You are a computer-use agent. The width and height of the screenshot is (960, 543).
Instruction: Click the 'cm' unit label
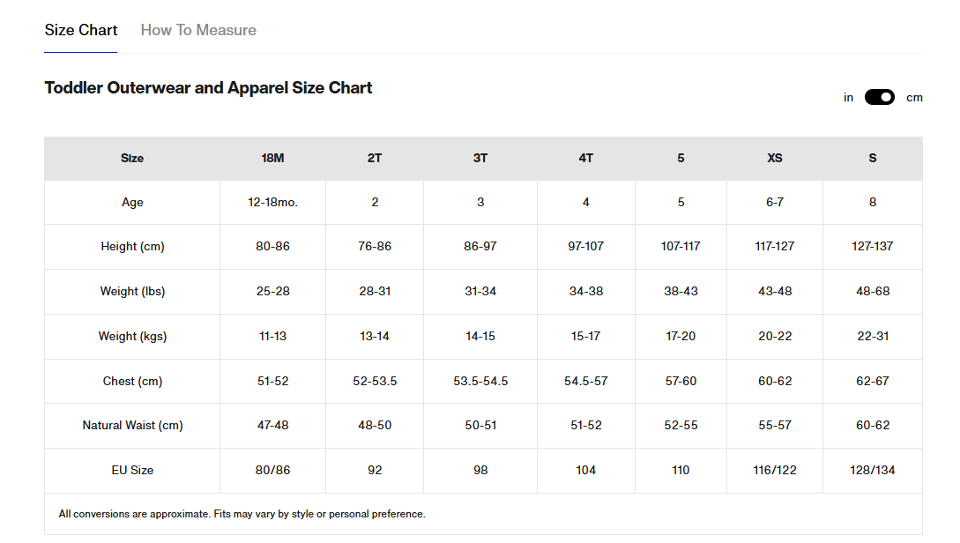[x=914, y=98]
